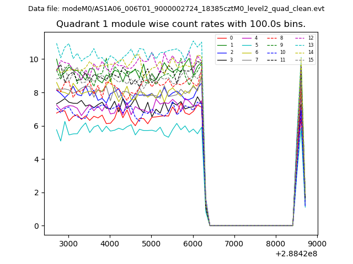Click the x-axis tick label 9000
The width and height of the screenshot is (353, 264).
pos(317,243)
